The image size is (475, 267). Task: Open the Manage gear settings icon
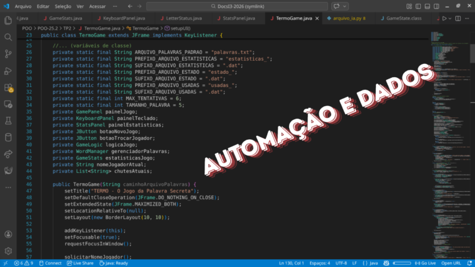(8, 251)
